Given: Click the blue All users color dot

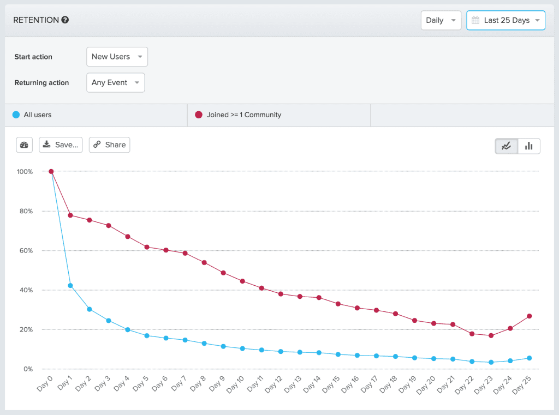Looking at the screenshot, I should click(16, 115).
